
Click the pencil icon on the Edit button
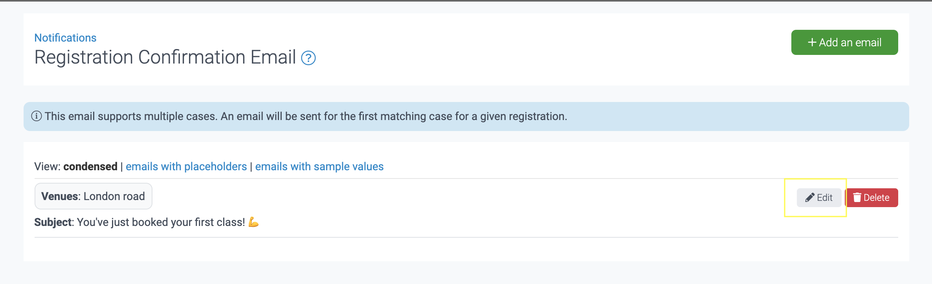pos(809,197)
